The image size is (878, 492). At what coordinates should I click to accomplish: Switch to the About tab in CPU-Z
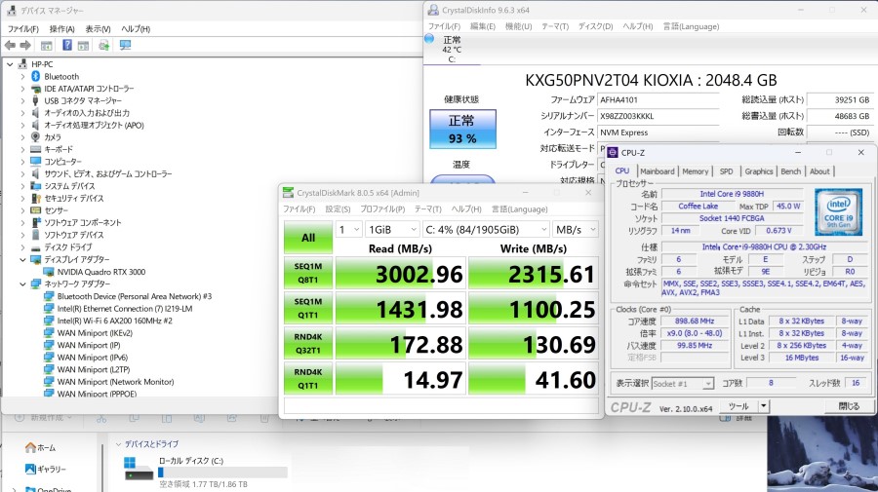pos(819,171)
